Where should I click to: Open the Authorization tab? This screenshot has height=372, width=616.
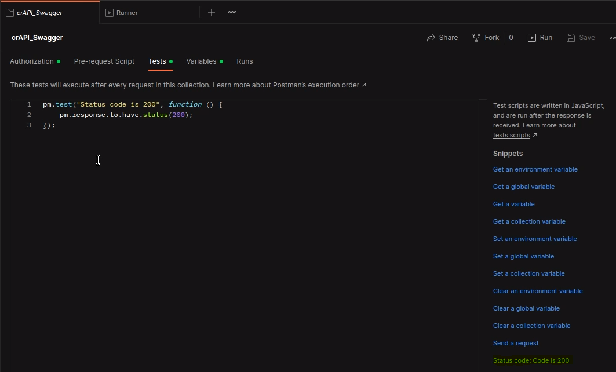coord(32,61)
